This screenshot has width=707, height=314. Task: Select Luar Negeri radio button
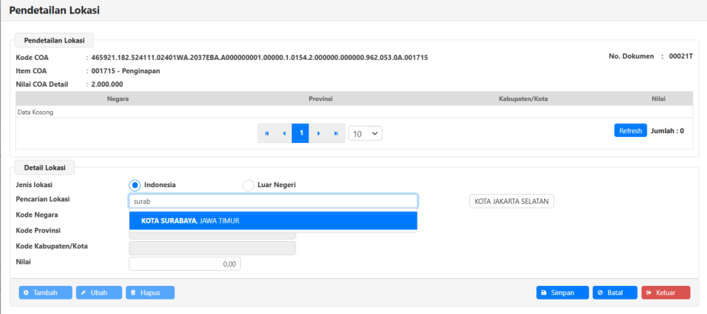(x=248, y=185)
